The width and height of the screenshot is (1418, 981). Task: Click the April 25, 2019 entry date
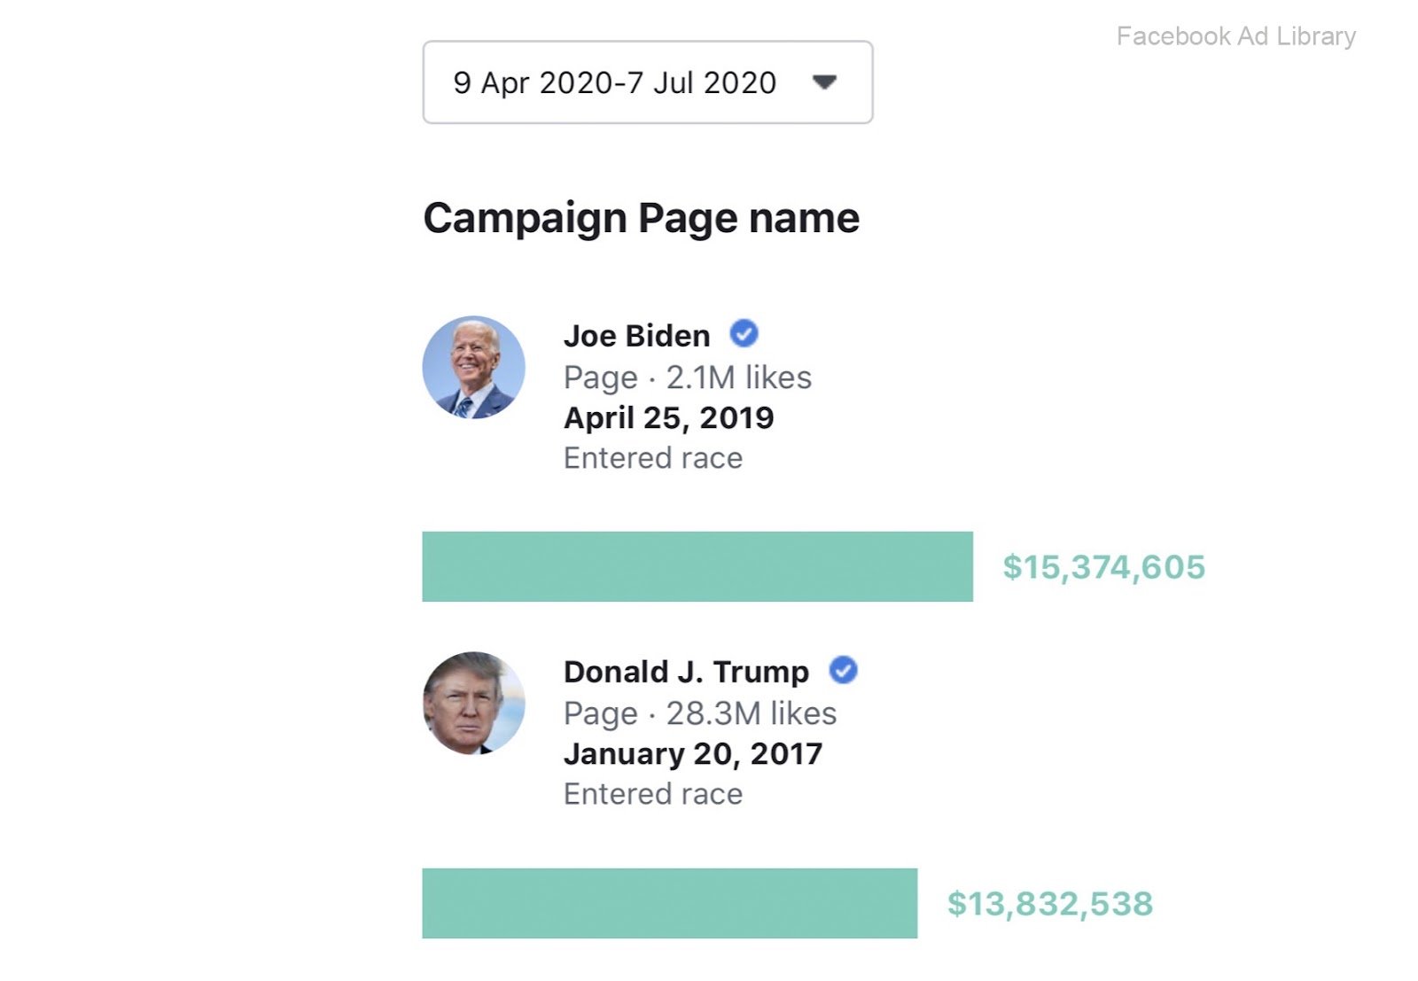tap(668, 417)
